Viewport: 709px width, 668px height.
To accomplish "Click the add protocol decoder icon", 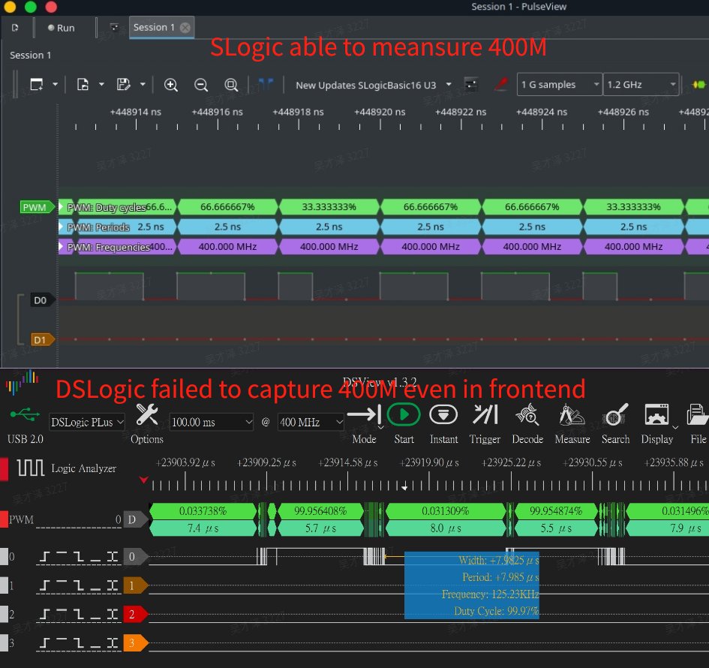I will [x=699, y=85].
